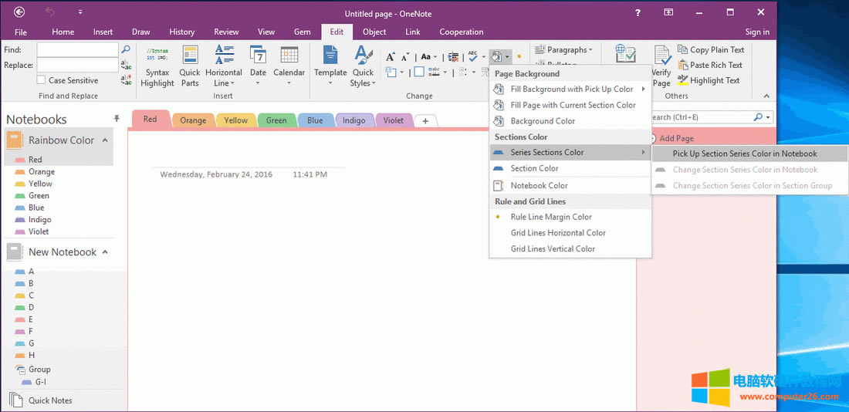This screenshot has width=849, height=412.
Task: Collapse the New Notebook section list
Action: point(105,252)
